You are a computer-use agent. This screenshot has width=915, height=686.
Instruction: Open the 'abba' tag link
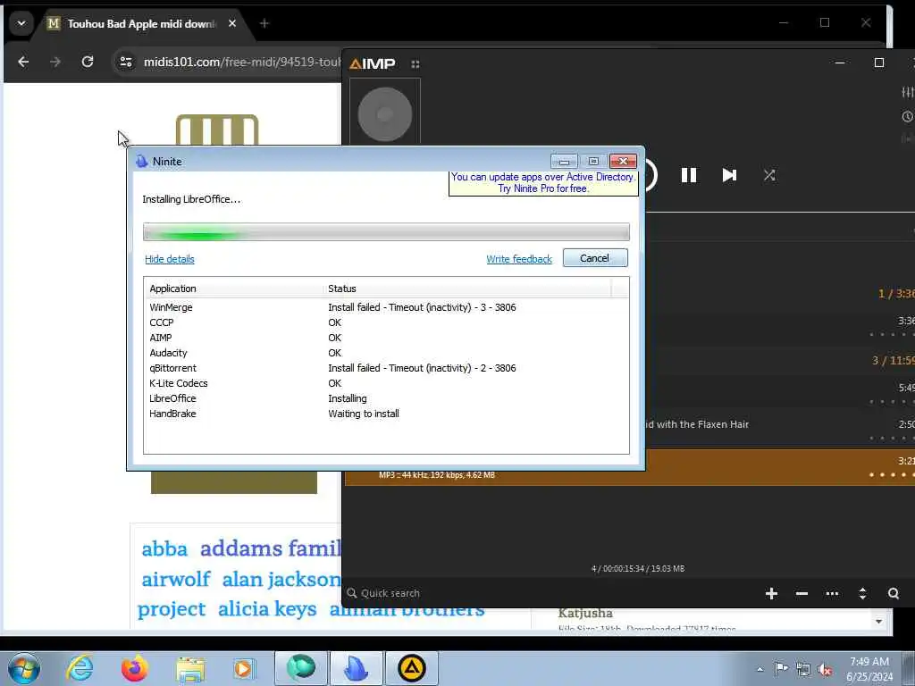[164, 549]
